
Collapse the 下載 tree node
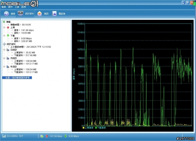click(x=4, y=35)
